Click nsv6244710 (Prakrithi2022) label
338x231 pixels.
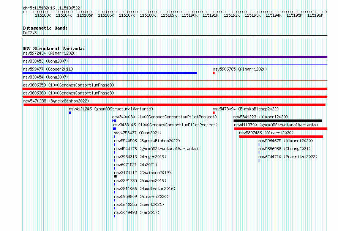pos(288,157)
